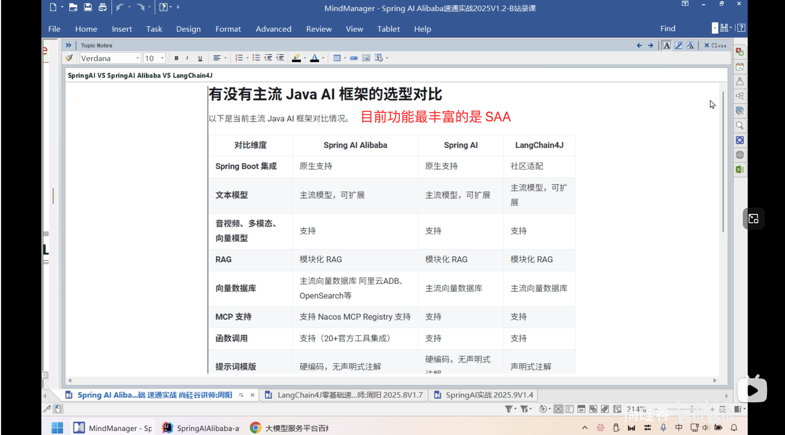Click the Find button
This screenshot has width=785, height=435.
pyautogui.click(x=667, y=28)
